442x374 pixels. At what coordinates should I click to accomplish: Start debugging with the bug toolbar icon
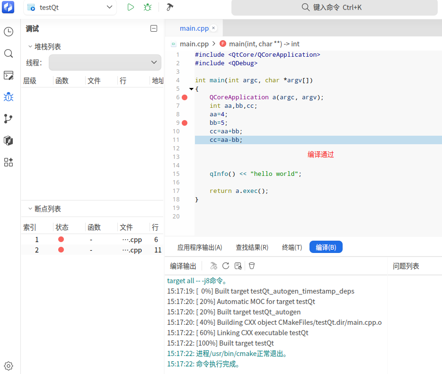tap(148, 7)
